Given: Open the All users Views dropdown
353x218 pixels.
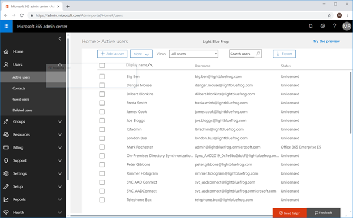Looking at the screenshot, I should [193, 54].
